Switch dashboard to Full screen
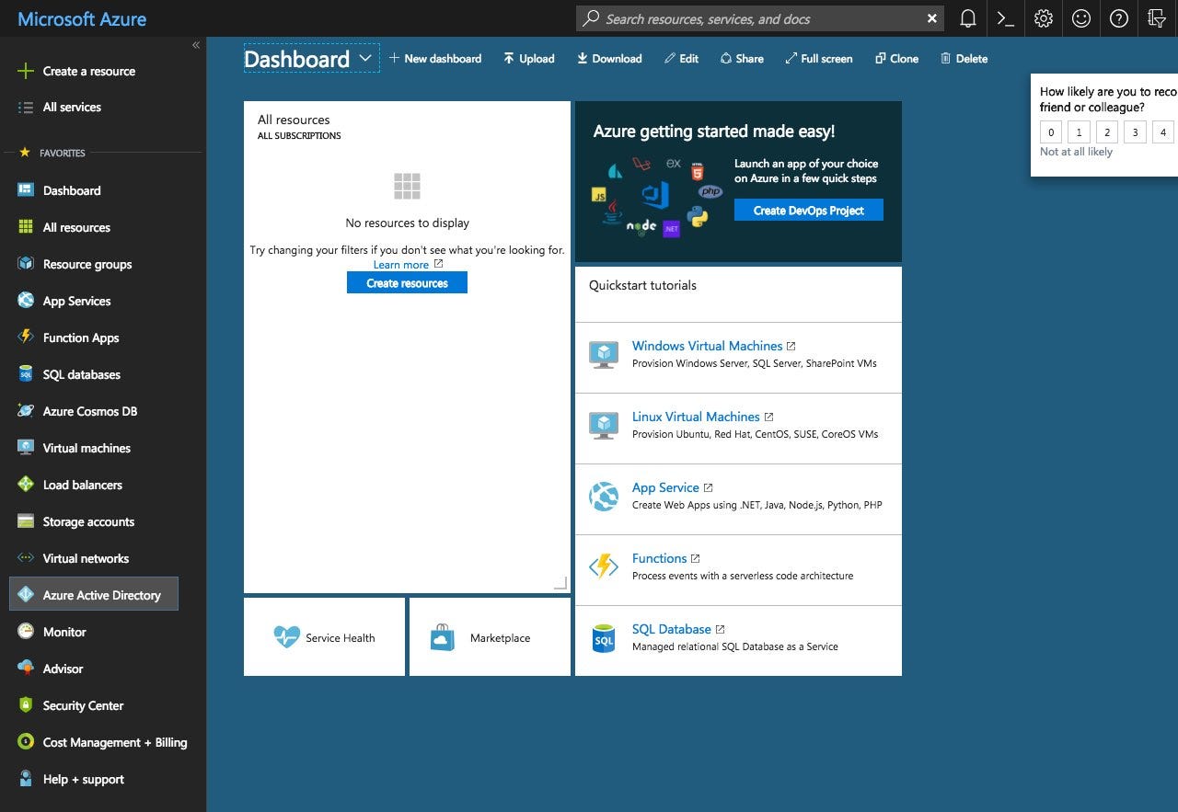 819,59
